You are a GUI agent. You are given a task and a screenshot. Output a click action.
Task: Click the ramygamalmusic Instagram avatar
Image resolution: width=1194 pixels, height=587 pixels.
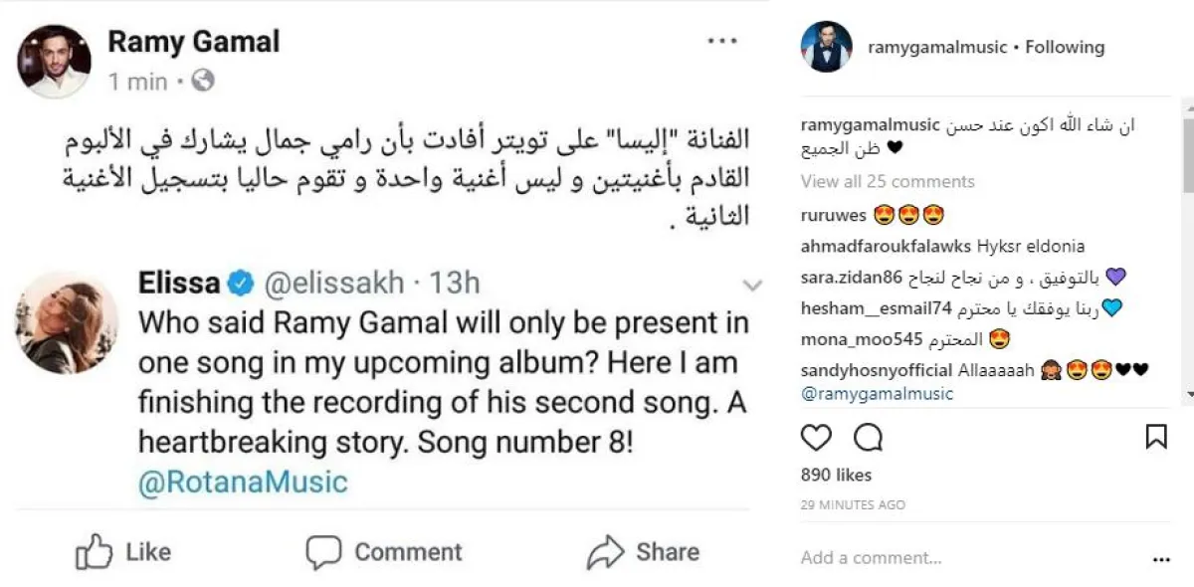826,47
